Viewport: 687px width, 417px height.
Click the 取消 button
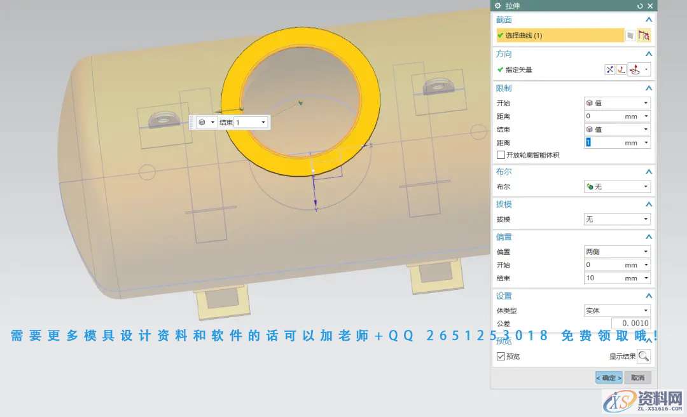tap(637, 378)
